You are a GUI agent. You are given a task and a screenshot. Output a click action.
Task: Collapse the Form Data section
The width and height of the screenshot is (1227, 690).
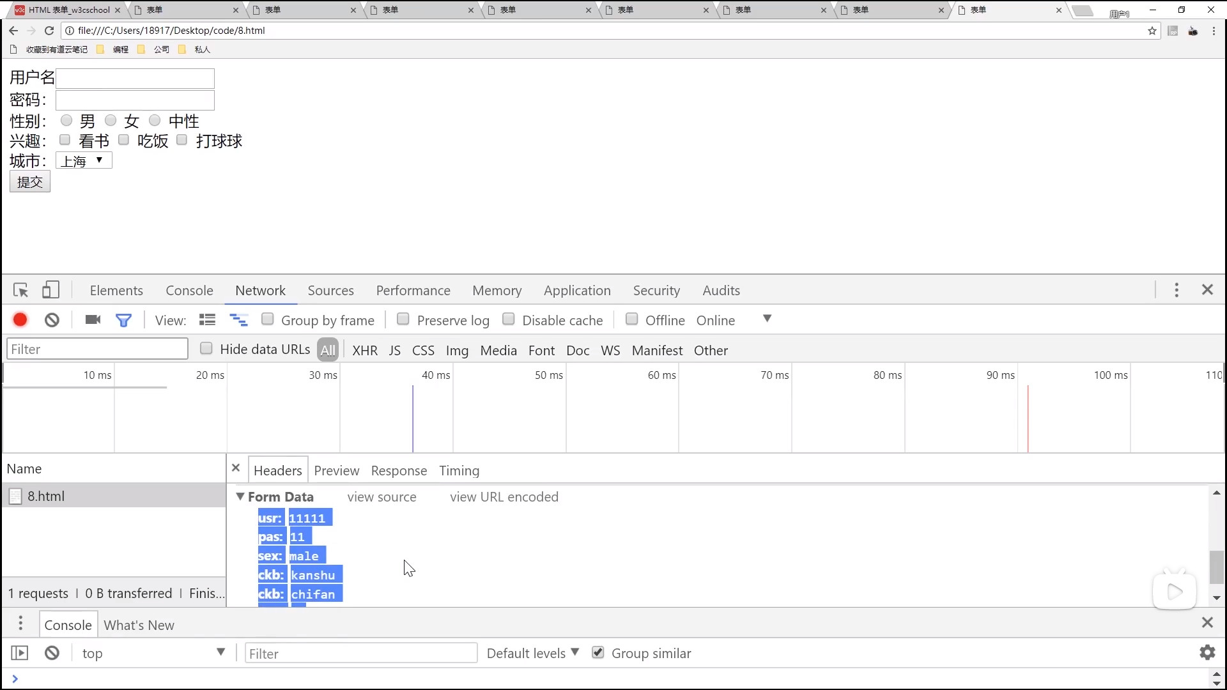pyautogui.click(x=240, y=496)
